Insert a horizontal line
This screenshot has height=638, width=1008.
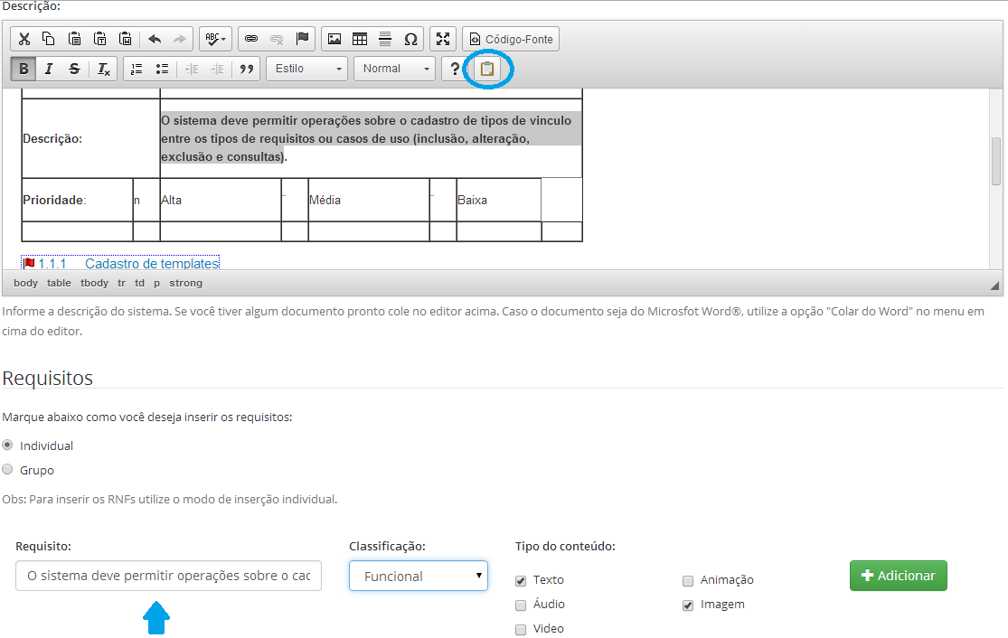pos(385,39)
